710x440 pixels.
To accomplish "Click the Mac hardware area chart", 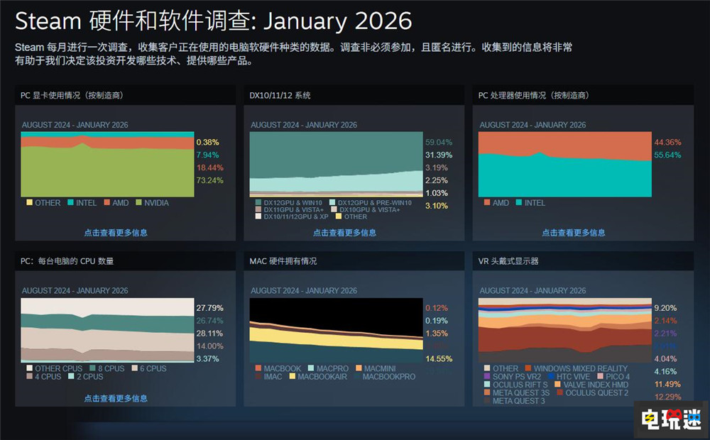I will coord(336,330).
